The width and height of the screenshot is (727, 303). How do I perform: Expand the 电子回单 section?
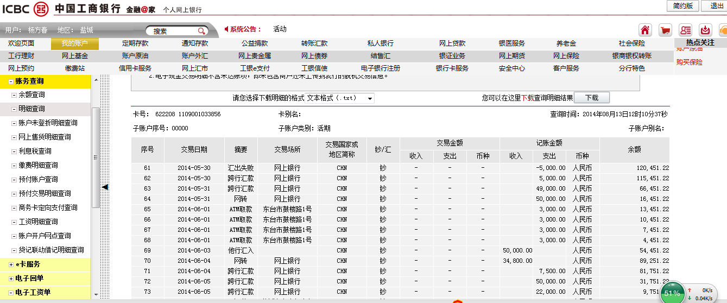point(11,279)
